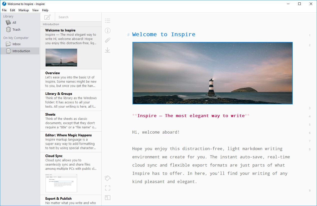Screen dimensions: 317x206
Task: Show sheet info via the circled i icon
Action: [x=108, y=30]
